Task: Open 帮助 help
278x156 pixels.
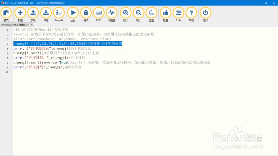Action: pos(191,14)
